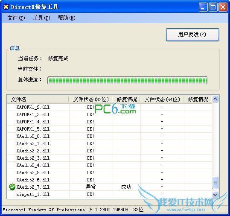Select the XAPOFX1_3.dll row
Image resolution: width=230 pixels, height=216 pixels.
point(109,114)
